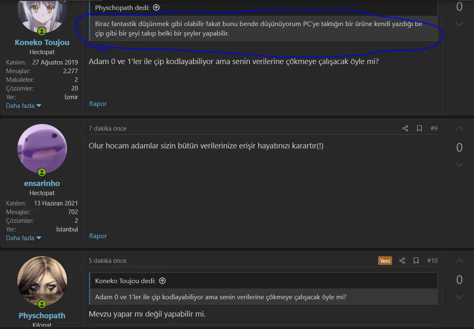
Task: Click ensarinho's message count 702
Action: pos(73,212)
